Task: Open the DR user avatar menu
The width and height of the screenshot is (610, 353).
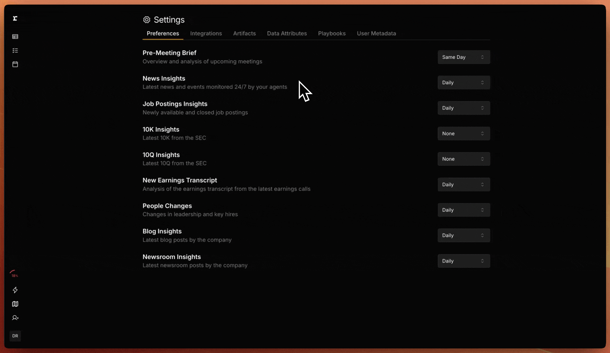Action: [15, 336]
